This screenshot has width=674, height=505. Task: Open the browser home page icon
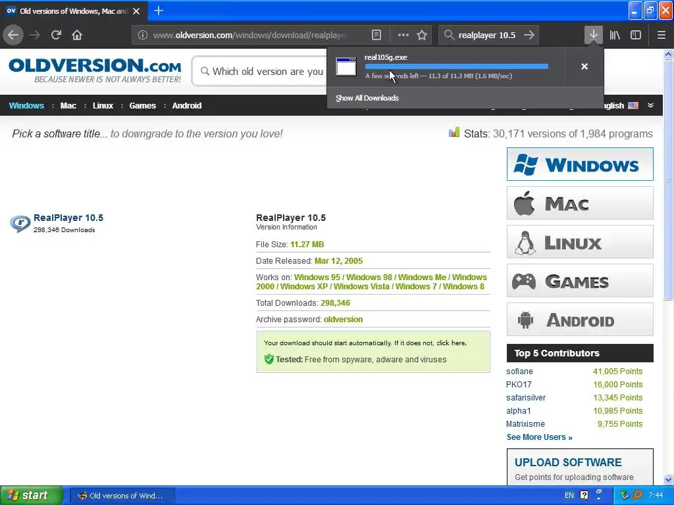coord(77,35)
